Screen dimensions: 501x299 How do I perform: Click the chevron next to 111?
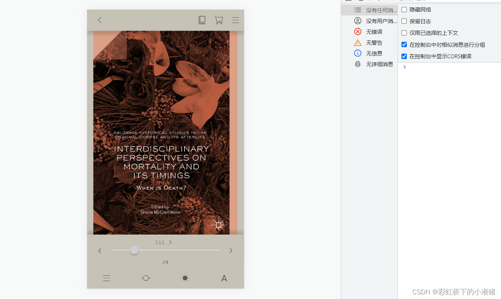coord(170,243)
